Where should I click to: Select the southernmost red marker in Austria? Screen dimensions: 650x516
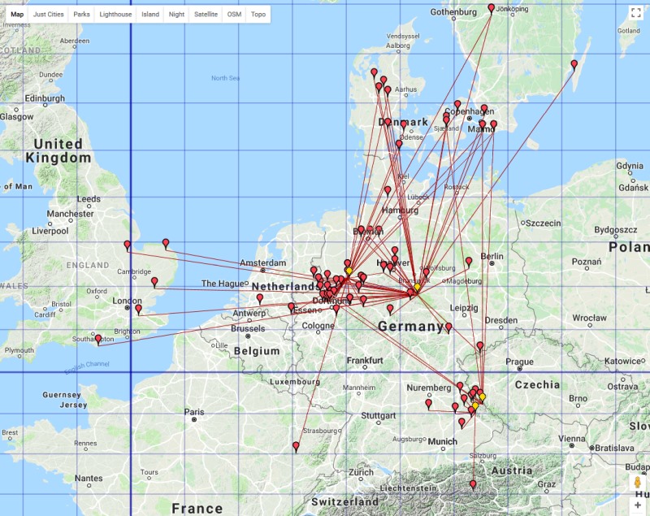tap(473, 484)
